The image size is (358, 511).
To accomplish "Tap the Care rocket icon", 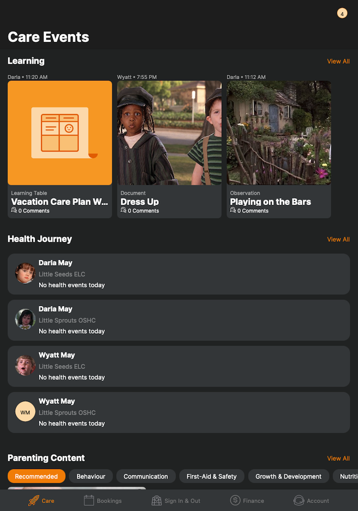I will [x=33, y=500].
